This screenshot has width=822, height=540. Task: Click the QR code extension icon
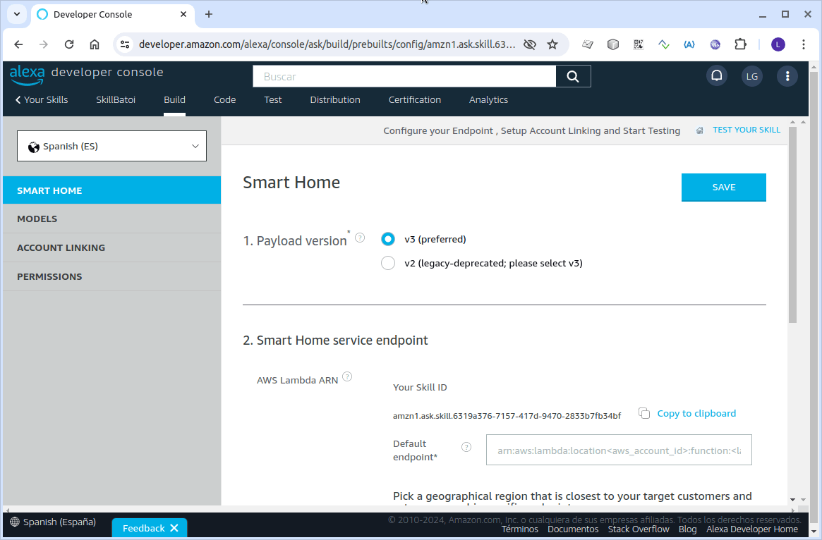click(x=638, y=44)
